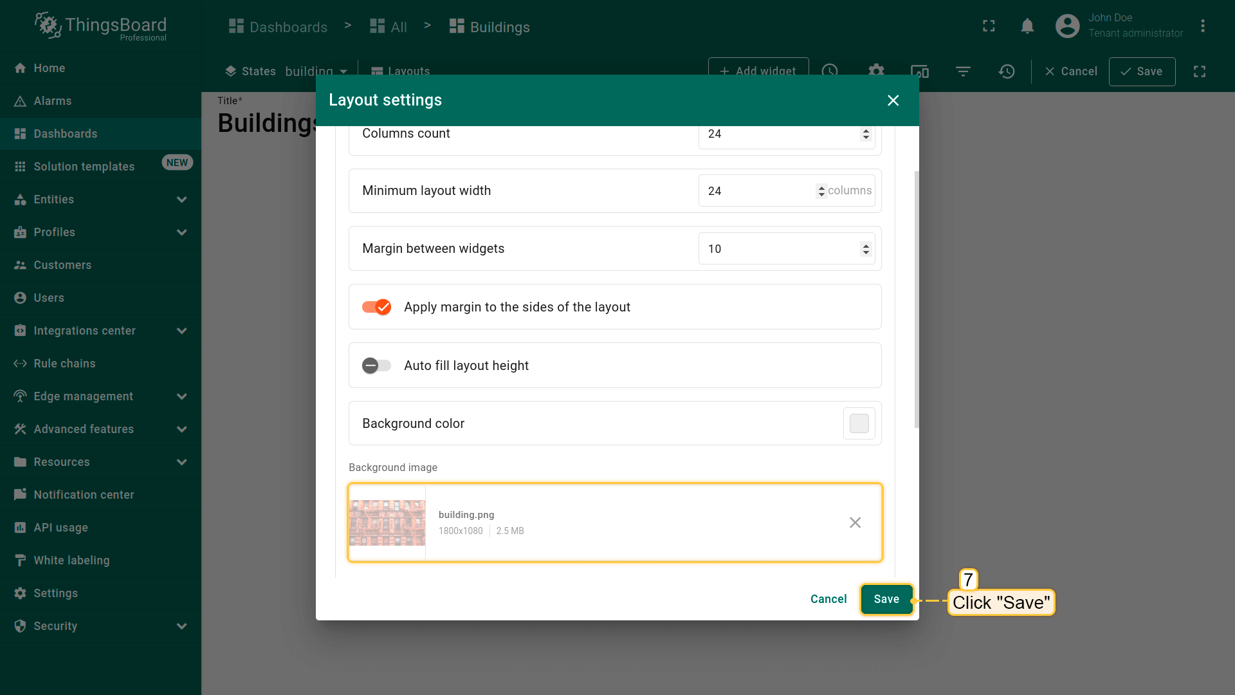Enable Auto fill layout height toggle
Screen dimensions: 1235x695
(x=377, y=366)
